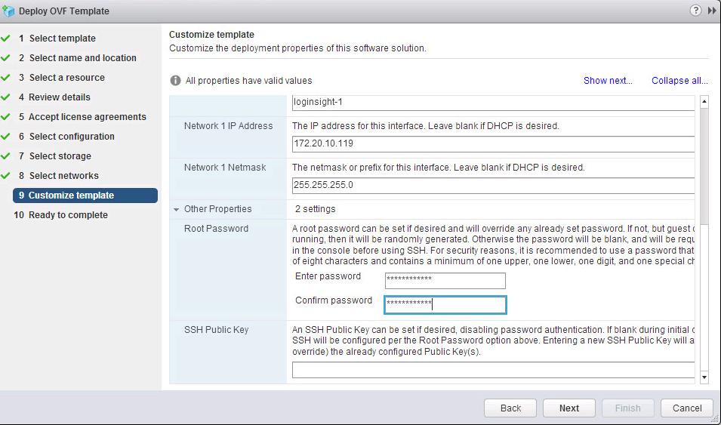
Task: Click the SSH Public Key input field
Action: pos(492,370)
